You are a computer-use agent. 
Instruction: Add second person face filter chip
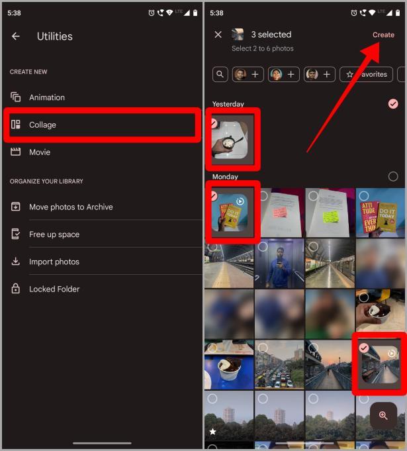284,74
